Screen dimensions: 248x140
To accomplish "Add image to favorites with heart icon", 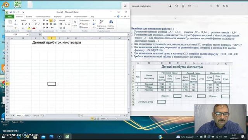I will pyautogui.click(x=189, y=6).
